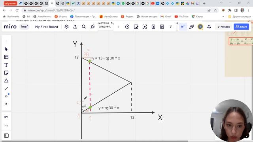Open apps and integrations plug icon

pyautogui.click(x=93, y=27)
